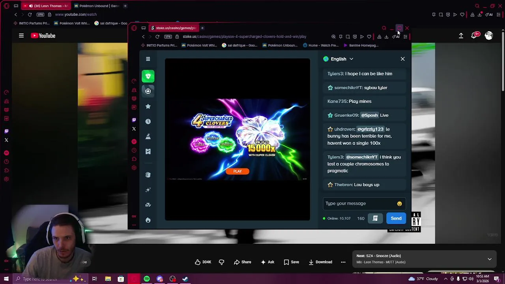Toggle VPN badge in Stake window
Viewport: 505px width, 284px height.
pyautogui.click(x=168, y=37)
